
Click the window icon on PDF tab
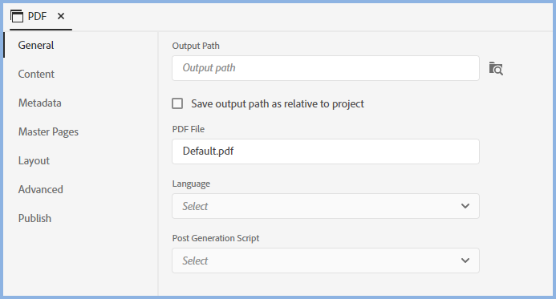(x=17, y=16)
